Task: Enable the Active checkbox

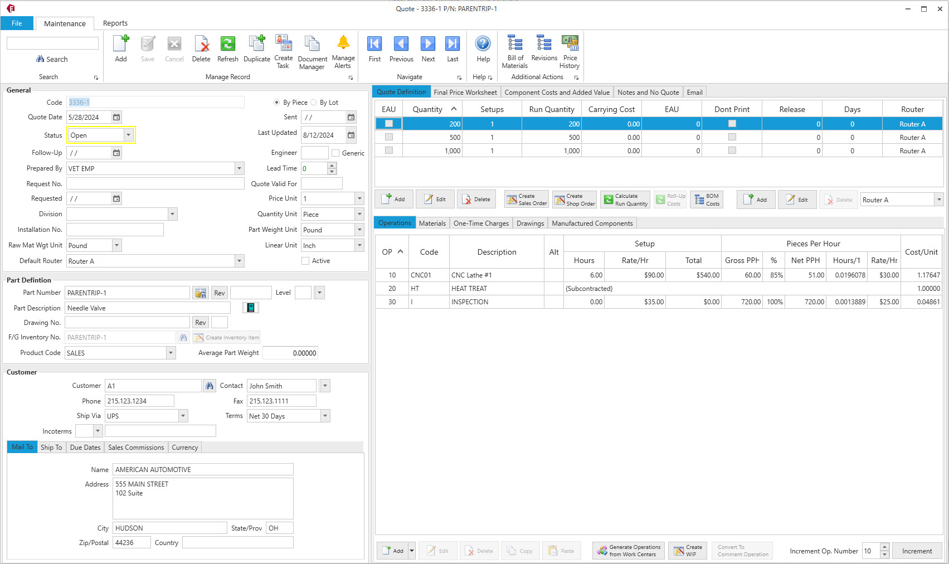Action: click(305, 260)
